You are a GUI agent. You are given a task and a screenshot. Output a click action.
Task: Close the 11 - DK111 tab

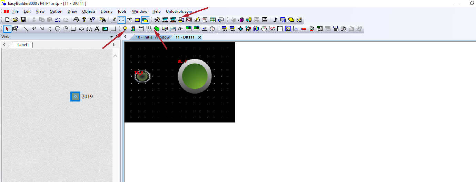tap(200, 37)
